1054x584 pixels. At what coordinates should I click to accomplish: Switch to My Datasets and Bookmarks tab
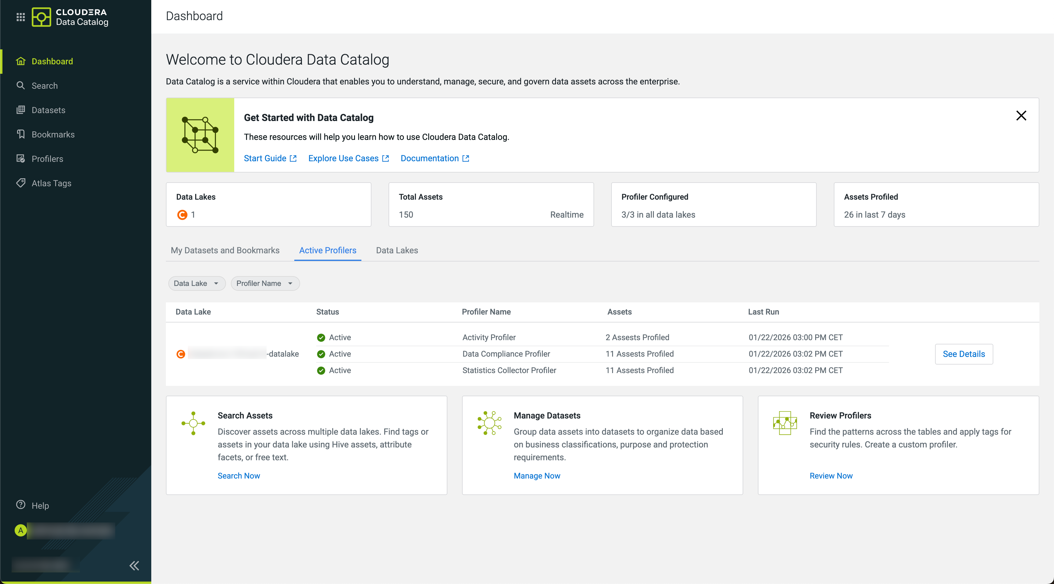point(225,250)
